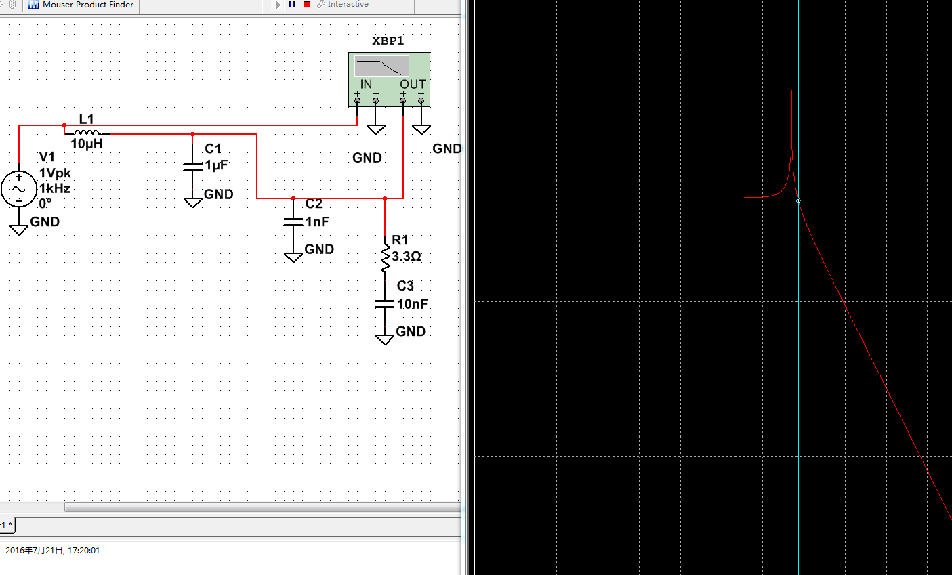Select the C1 capacitor symbol

pos(193,166)
